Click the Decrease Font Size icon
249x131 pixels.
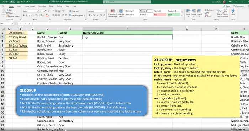(x=48, y=11)
